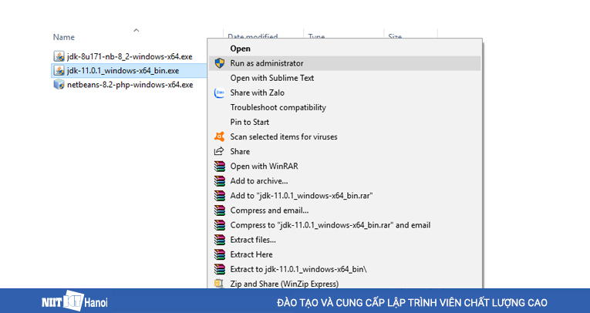
Task: Select the jdk-11.0.1_windows-x64_bin.exe file
Action: (123, 71)
